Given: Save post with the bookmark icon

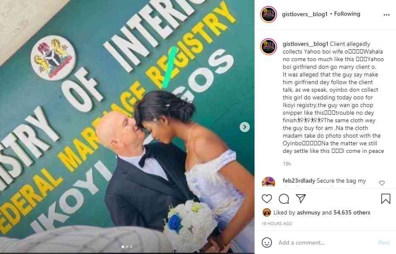Looking at the screenshot, I should click(386, 199).
